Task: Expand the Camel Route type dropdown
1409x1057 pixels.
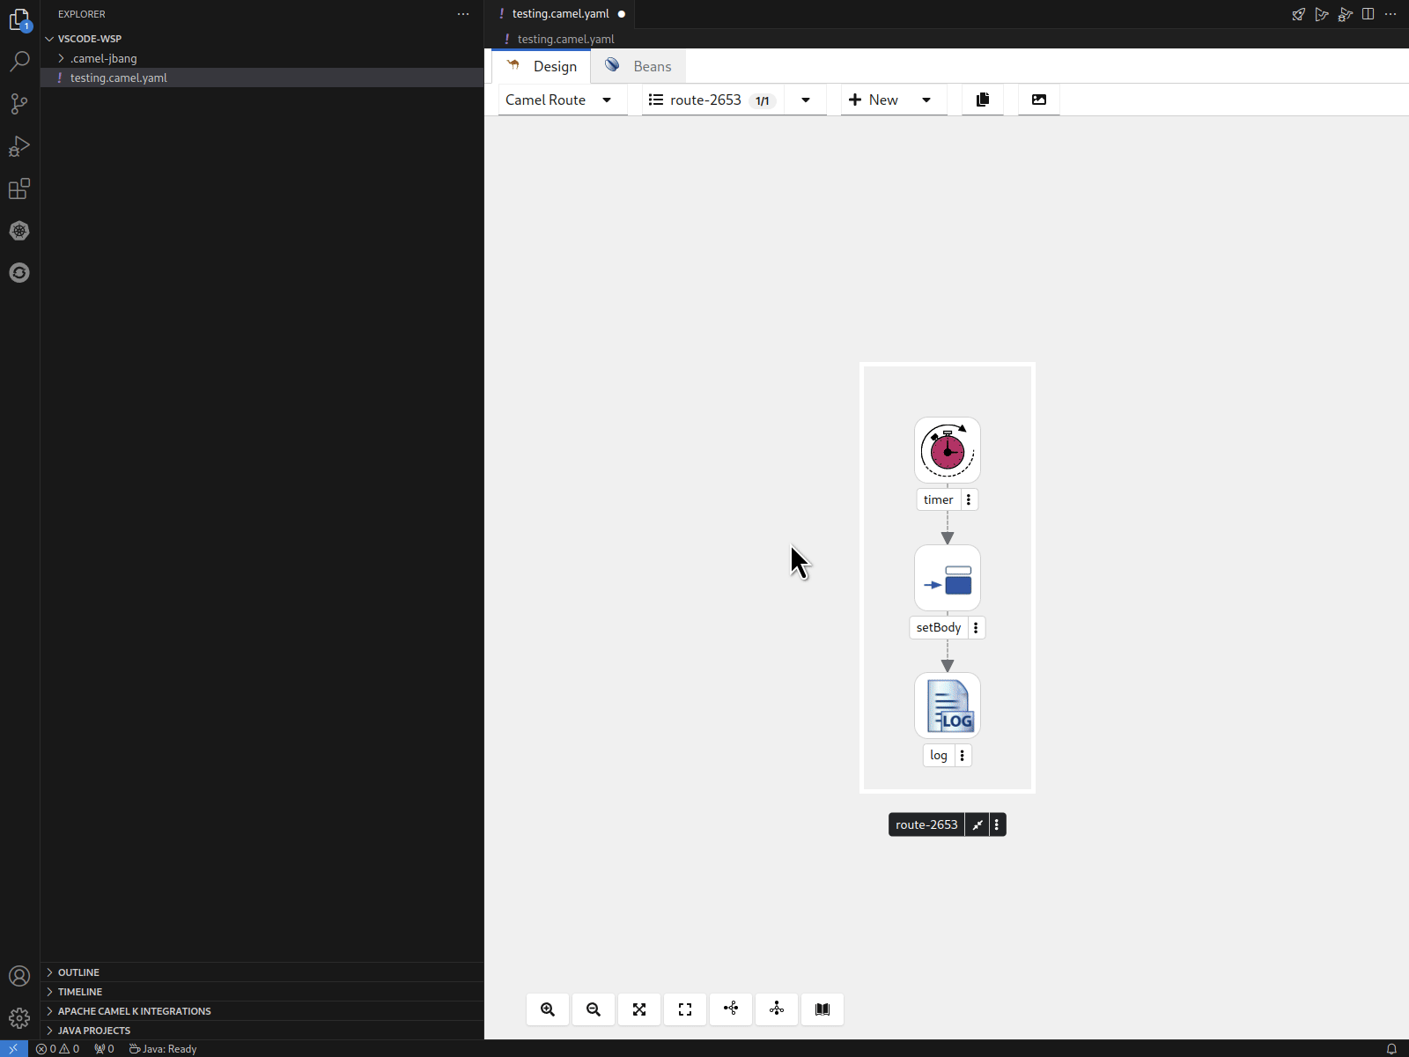Action: click(x=607, y=100)
